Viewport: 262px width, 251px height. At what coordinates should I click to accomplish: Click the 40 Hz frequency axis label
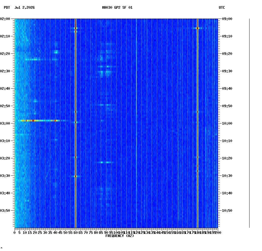click(x=55, y=233)
